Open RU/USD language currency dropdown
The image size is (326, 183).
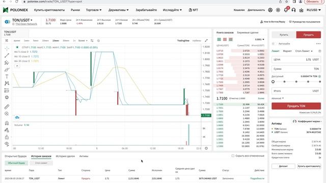coord(314,10)
